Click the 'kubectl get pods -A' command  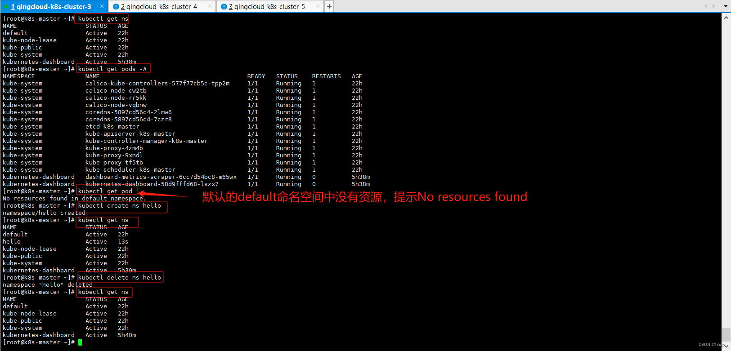(x=112, y=69)
